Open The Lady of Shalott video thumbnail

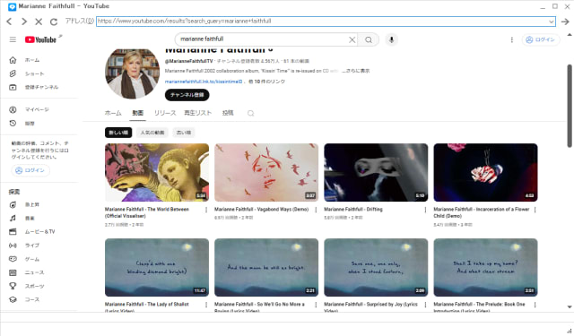click(157, 267)
